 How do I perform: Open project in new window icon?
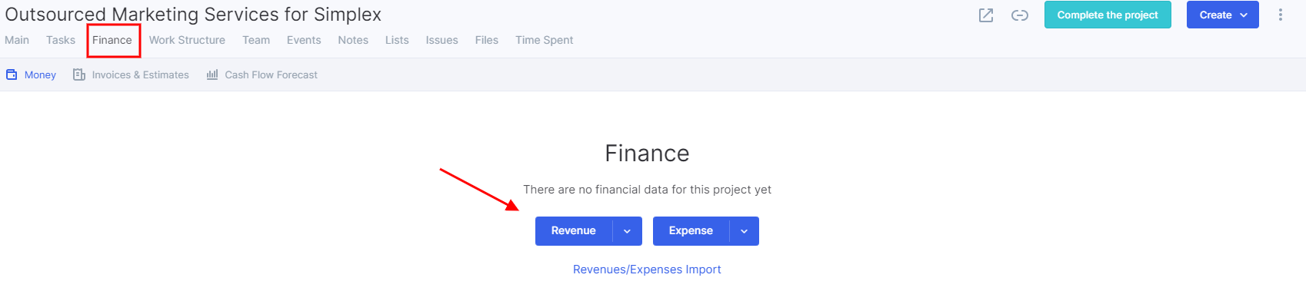pyautogui.click(x=986, y=15)
